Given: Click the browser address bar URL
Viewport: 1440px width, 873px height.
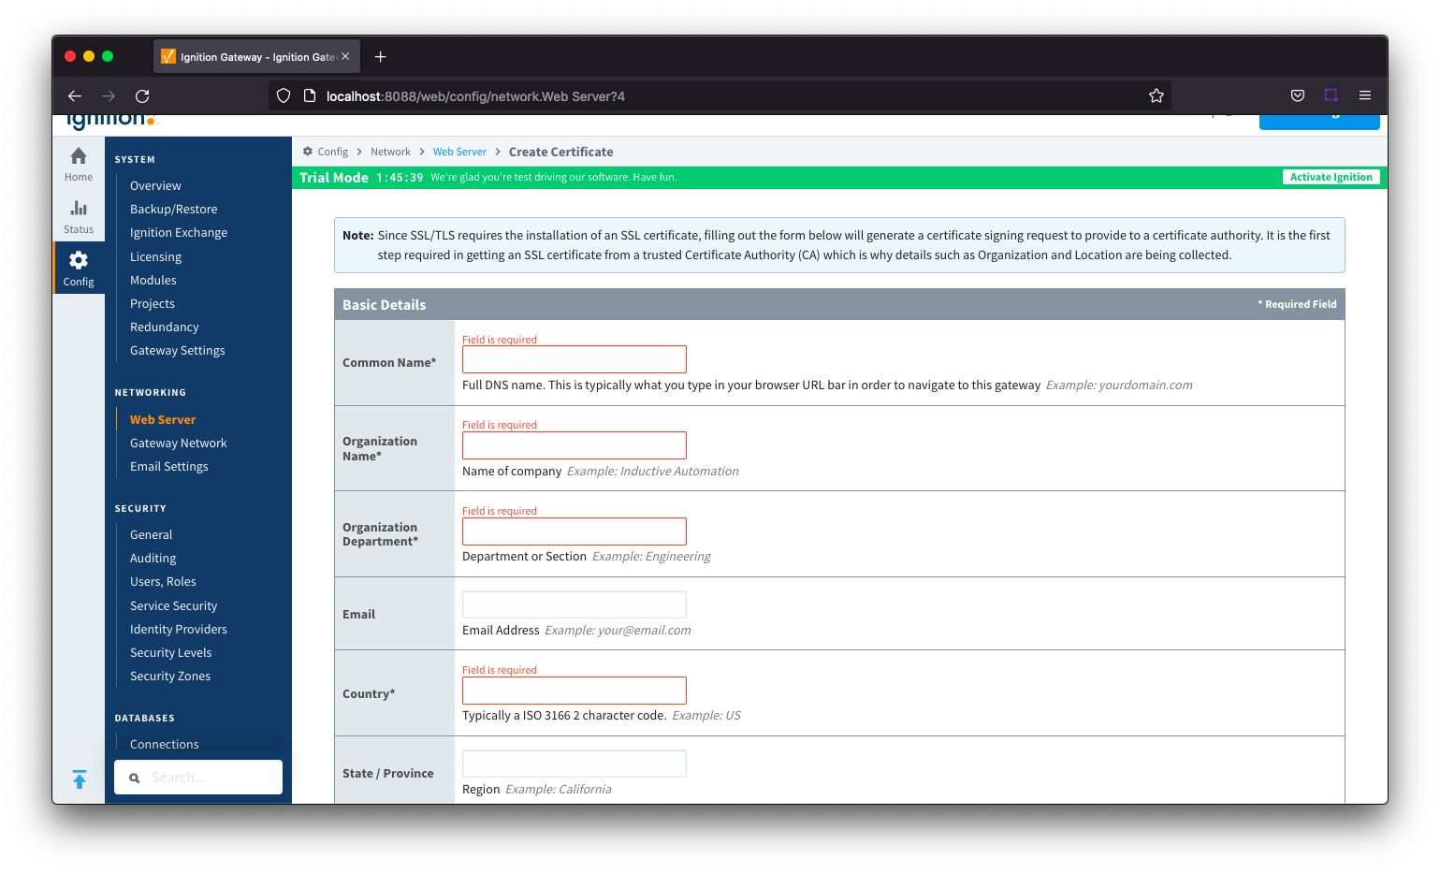Looking at the screenshot, I should [475, 96].
